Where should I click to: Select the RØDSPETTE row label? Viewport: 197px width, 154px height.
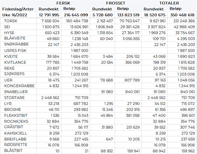coord(15,145)
